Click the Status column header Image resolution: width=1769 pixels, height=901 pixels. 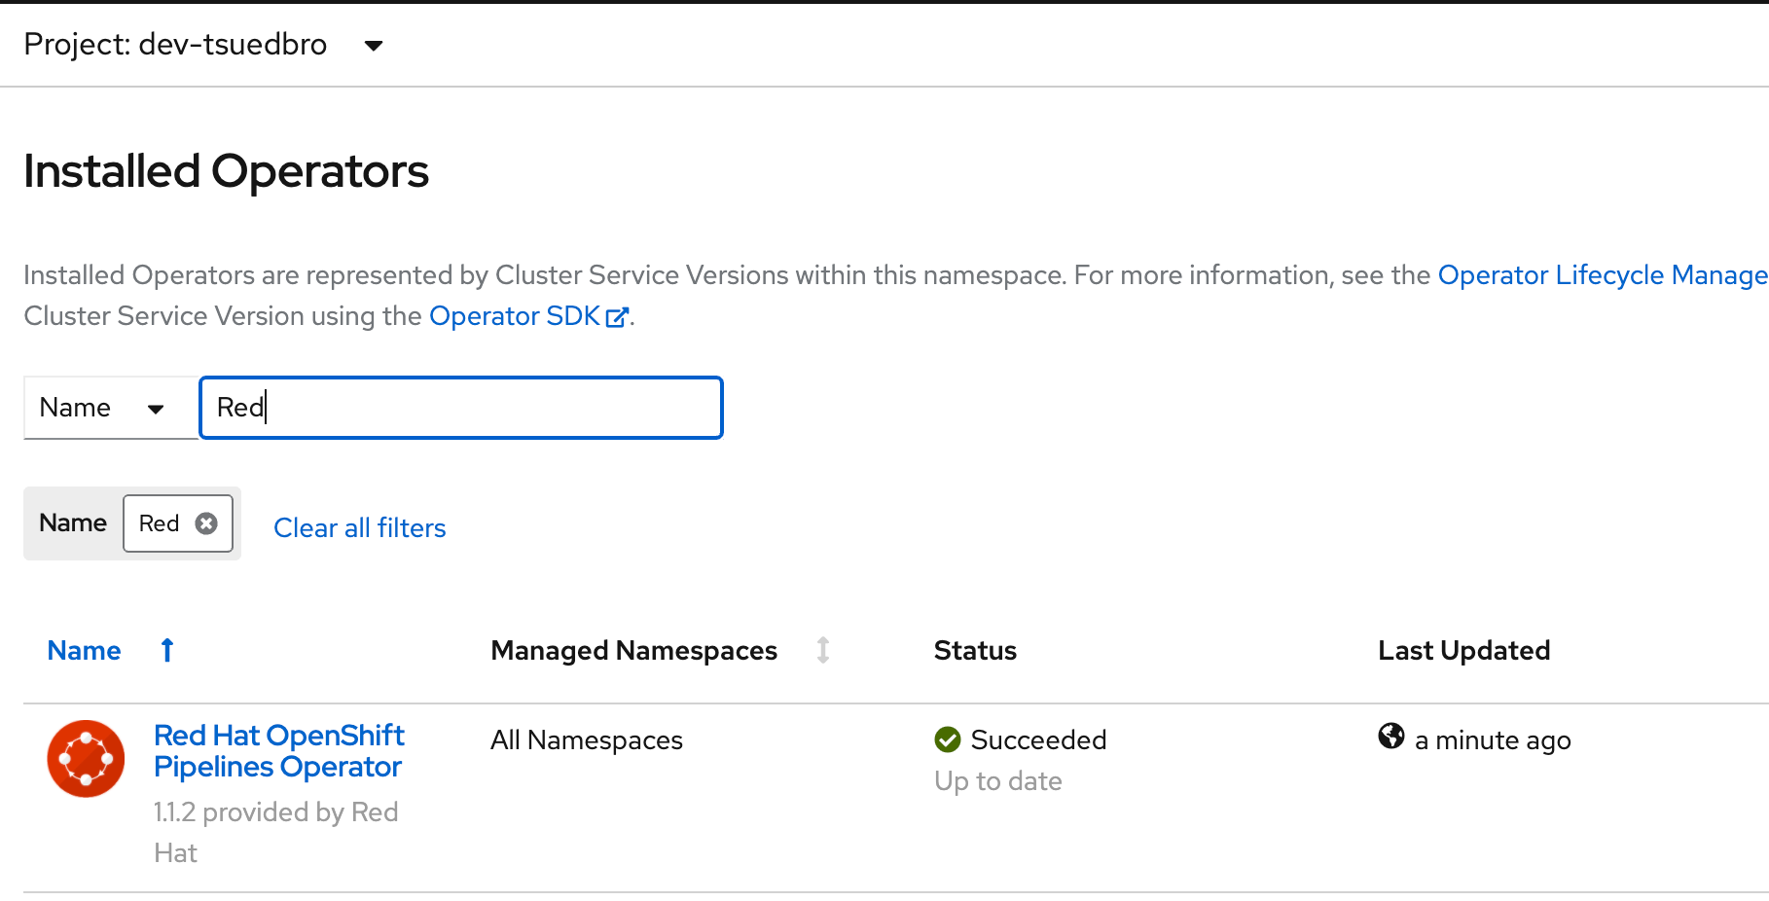975,650
